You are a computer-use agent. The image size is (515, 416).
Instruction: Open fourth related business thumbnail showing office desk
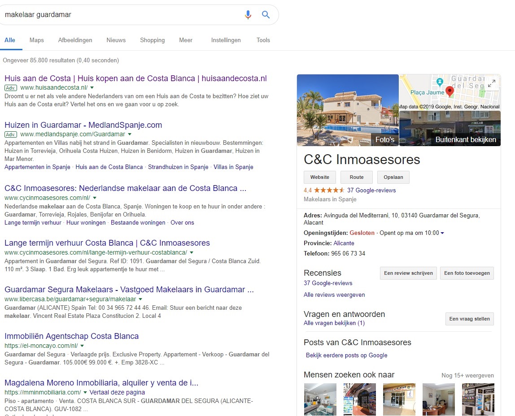tap(438, 399)
